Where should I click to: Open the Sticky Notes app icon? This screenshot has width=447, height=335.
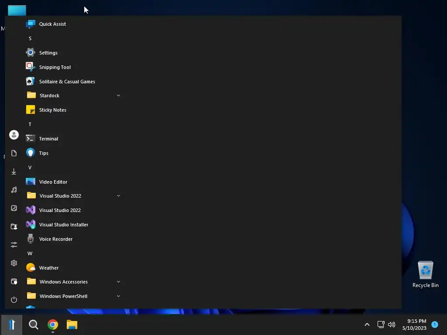click(31, 109)
